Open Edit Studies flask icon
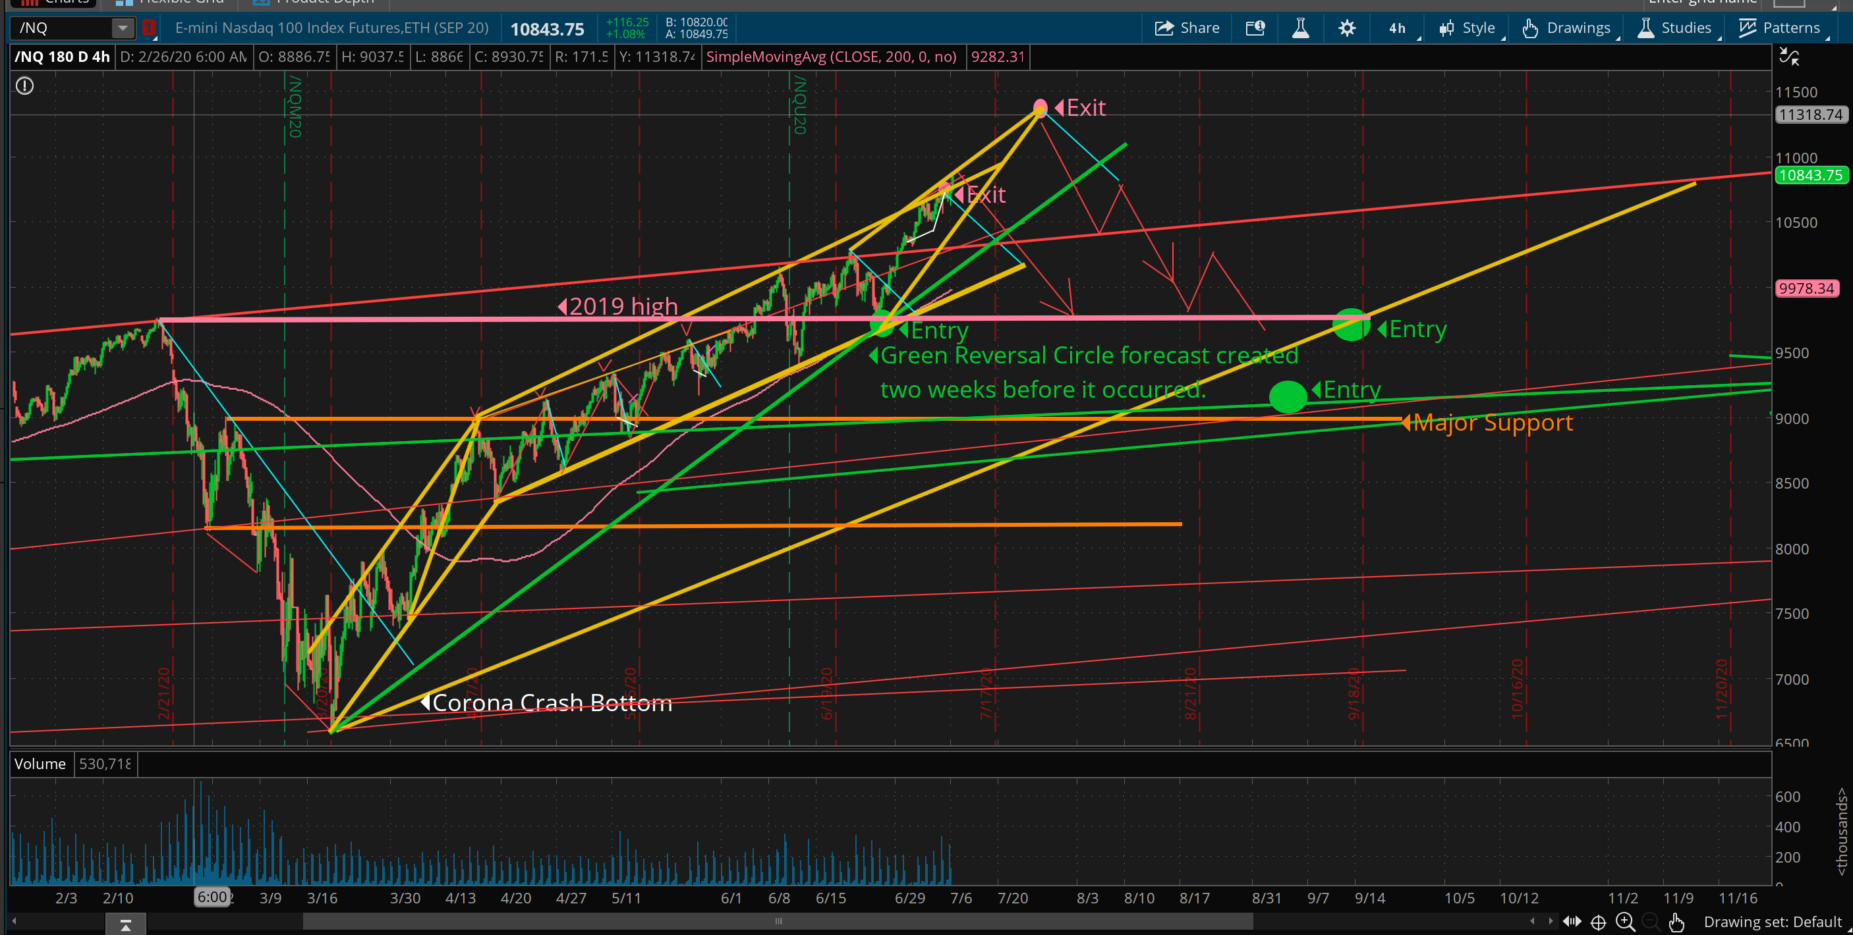 coord(1300,28)
